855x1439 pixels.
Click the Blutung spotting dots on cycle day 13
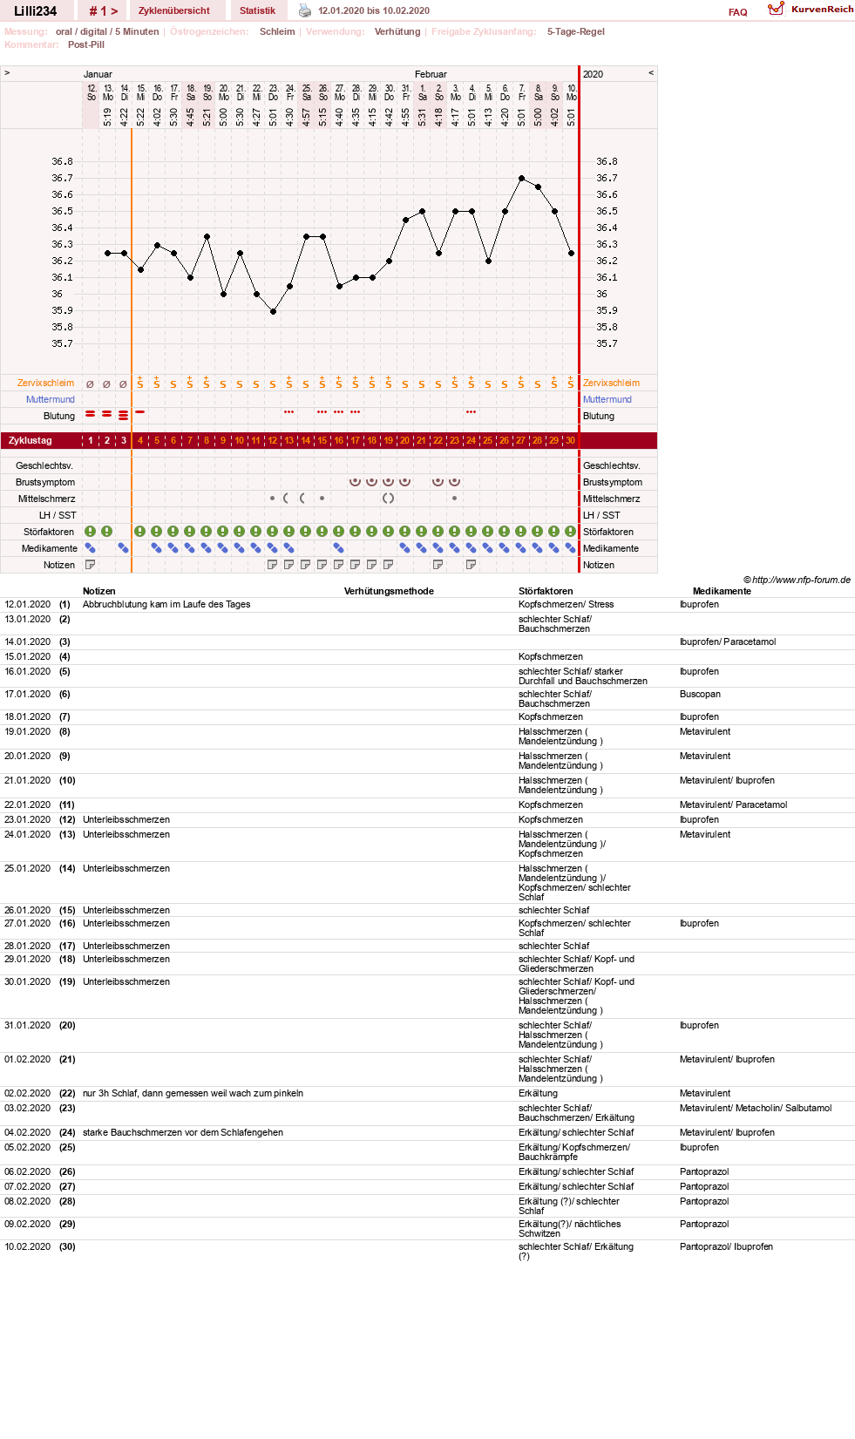tap(288, 411)
